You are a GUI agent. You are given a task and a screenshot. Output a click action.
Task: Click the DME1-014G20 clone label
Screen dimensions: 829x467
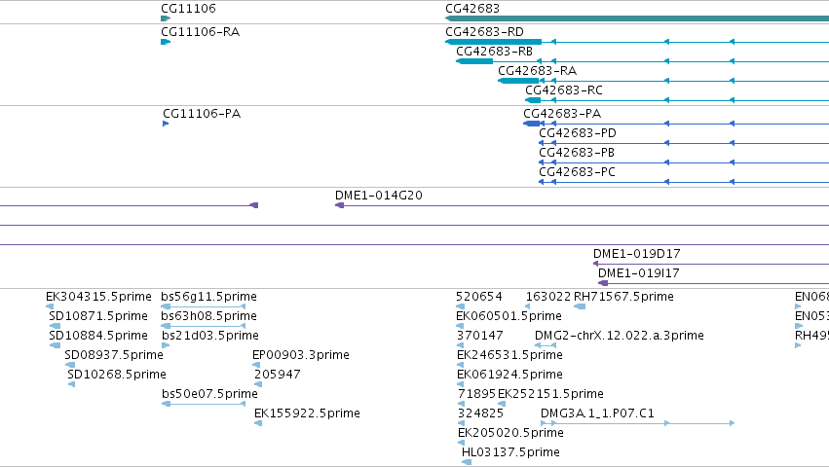(x=379, y=196)
